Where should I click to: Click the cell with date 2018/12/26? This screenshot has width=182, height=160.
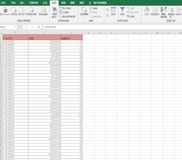[x=44, y=63]
